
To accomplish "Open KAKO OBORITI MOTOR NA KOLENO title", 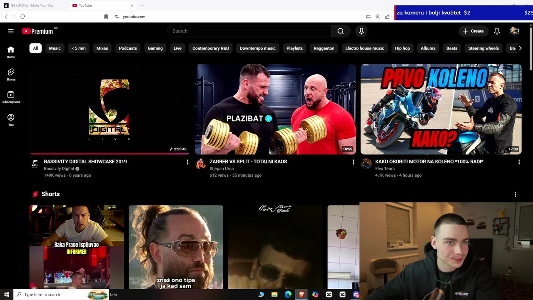I will 429,162.
